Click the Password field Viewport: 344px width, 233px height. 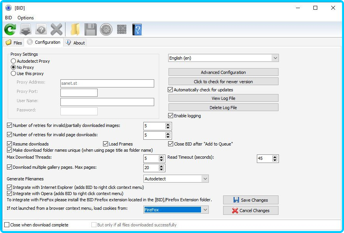pos(79,111)
